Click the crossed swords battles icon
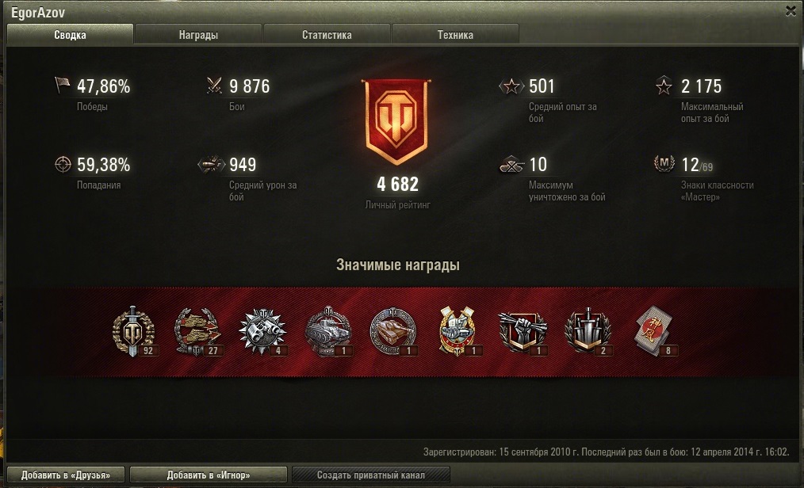This screenshot has width=804, height=488. (x=214, y=86)
